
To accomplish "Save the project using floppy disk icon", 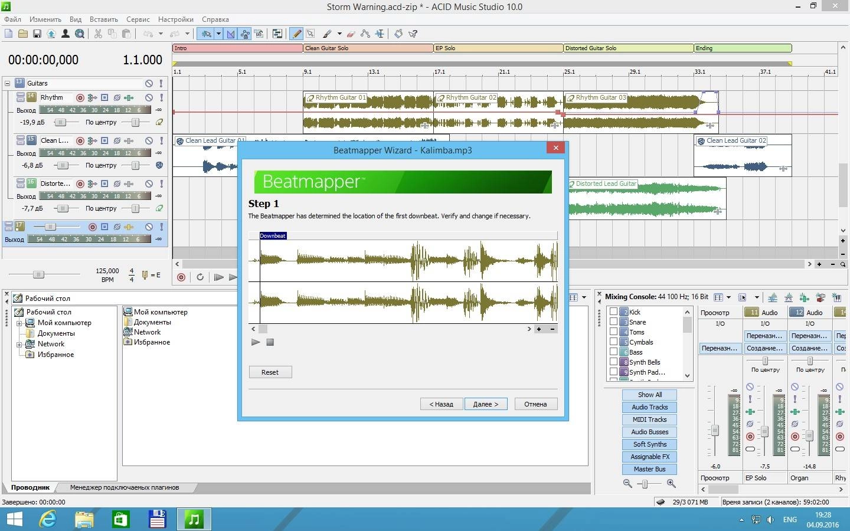I will point(37,34).
